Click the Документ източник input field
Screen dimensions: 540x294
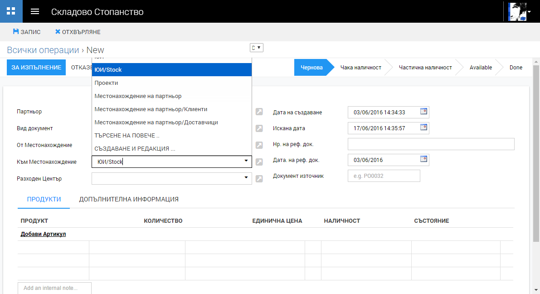[384, 176]
